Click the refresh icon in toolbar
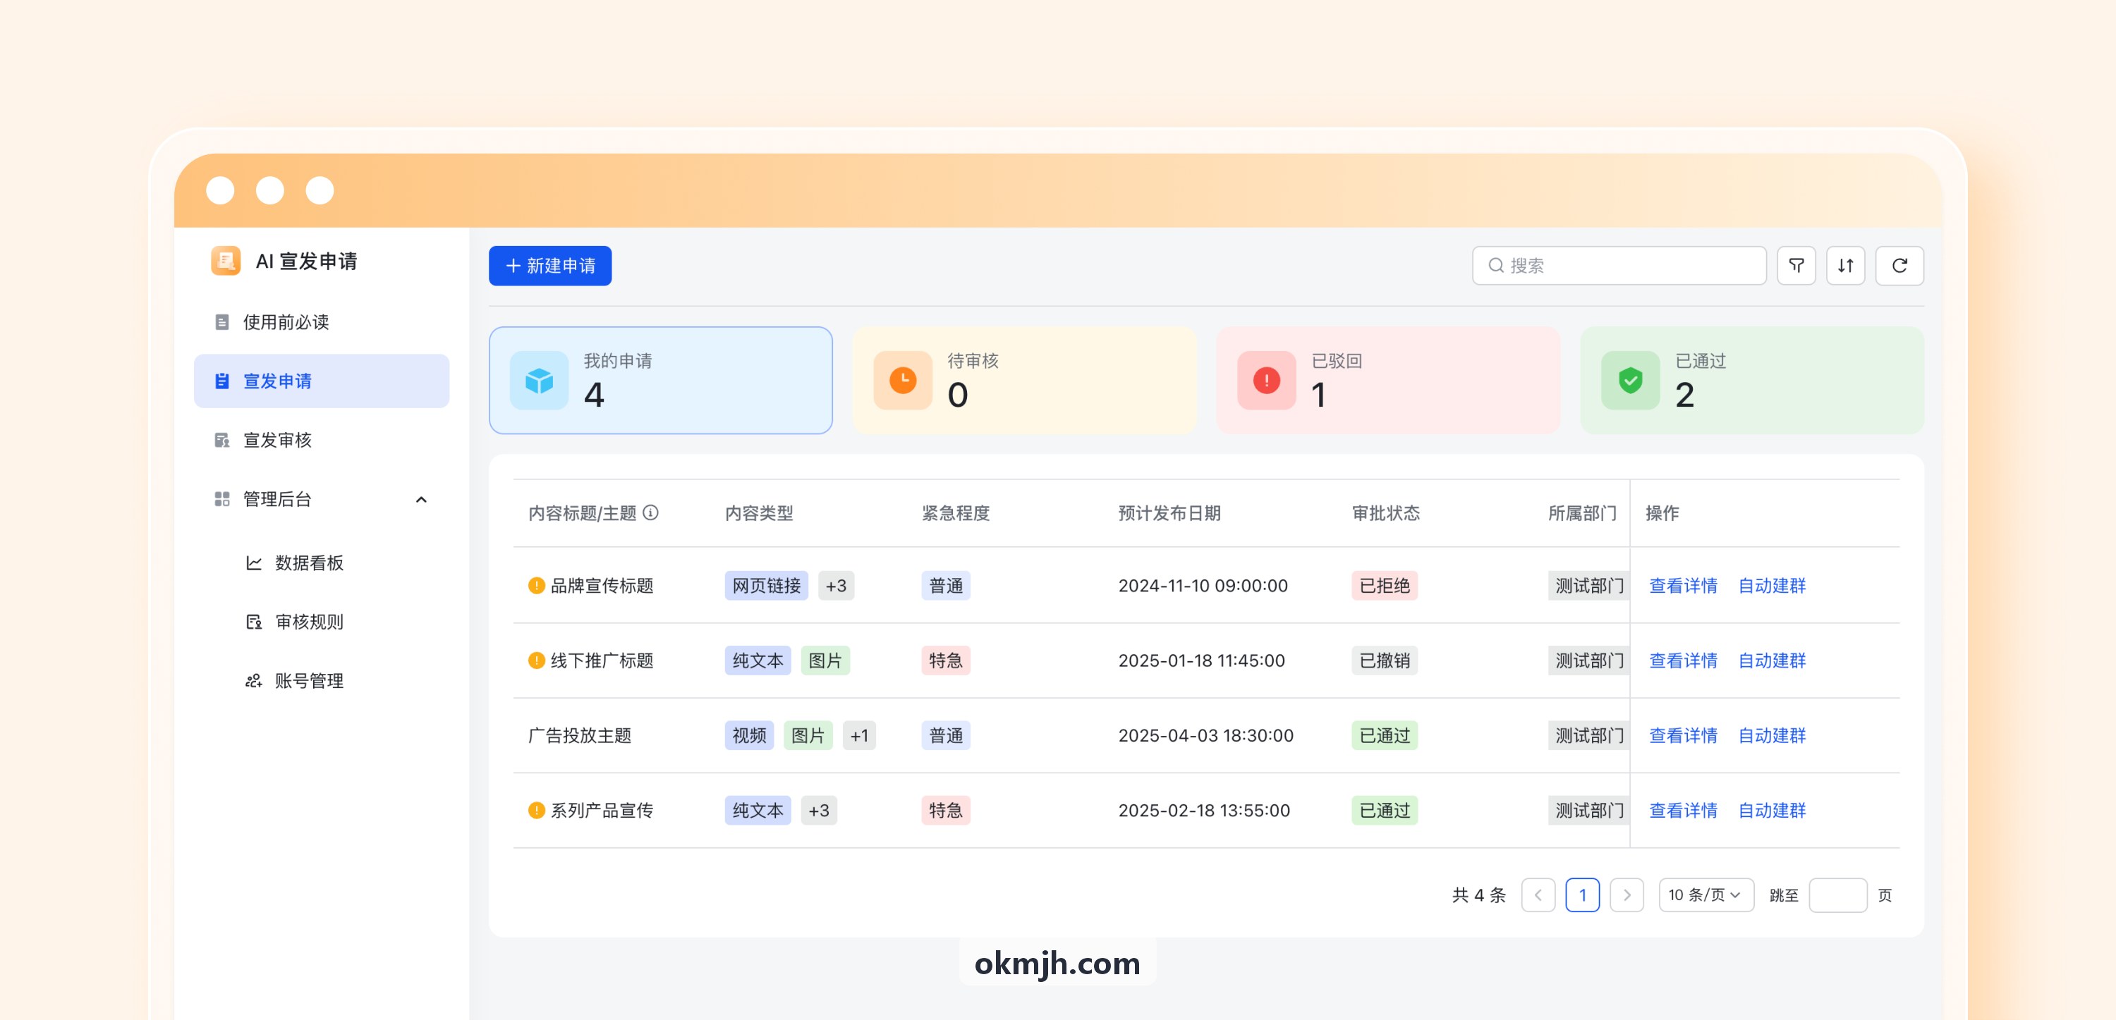Image resolution: width=2116 pixels, height=1020 pixels. [x=1899, y=265]
